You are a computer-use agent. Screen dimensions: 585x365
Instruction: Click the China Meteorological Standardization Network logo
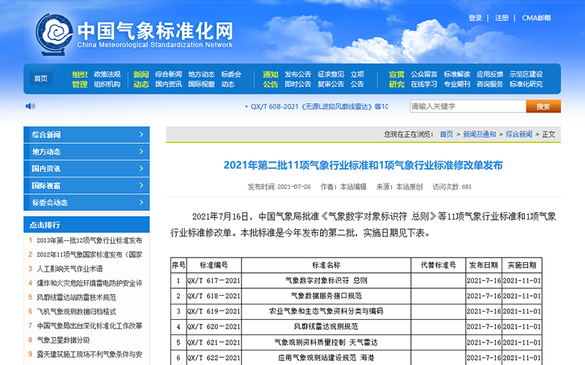(135, 34)
